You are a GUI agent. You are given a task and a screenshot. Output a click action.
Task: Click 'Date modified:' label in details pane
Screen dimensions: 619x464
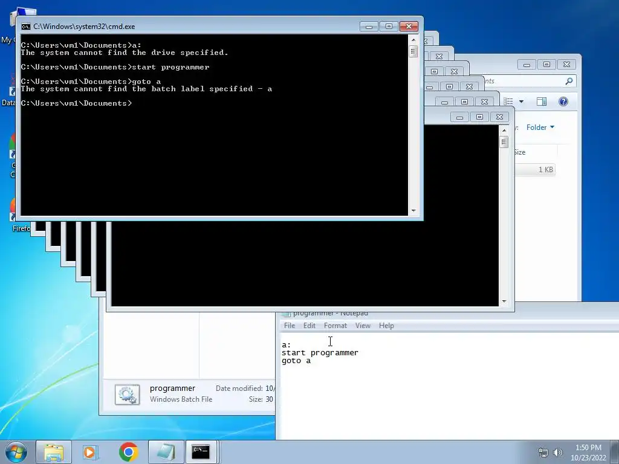[239, 388]
